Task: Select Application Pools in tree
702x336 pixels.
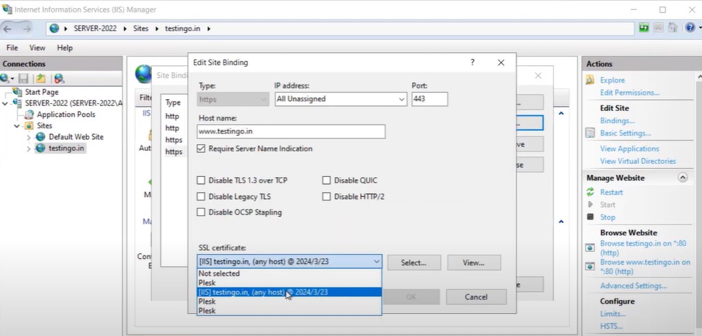Action: coord(66,114)
